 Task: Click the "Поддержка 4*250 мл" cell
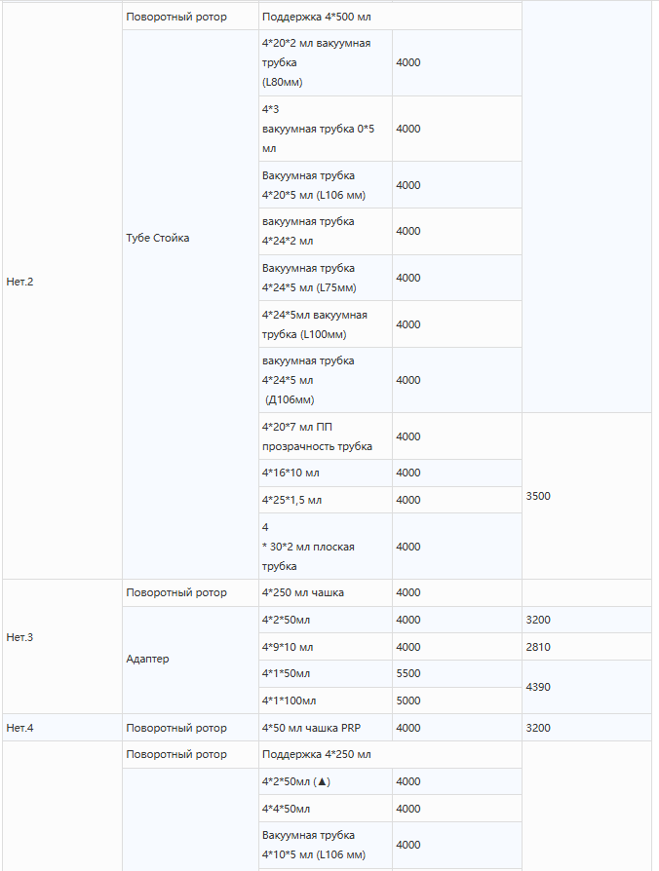(x=317, y=755)
